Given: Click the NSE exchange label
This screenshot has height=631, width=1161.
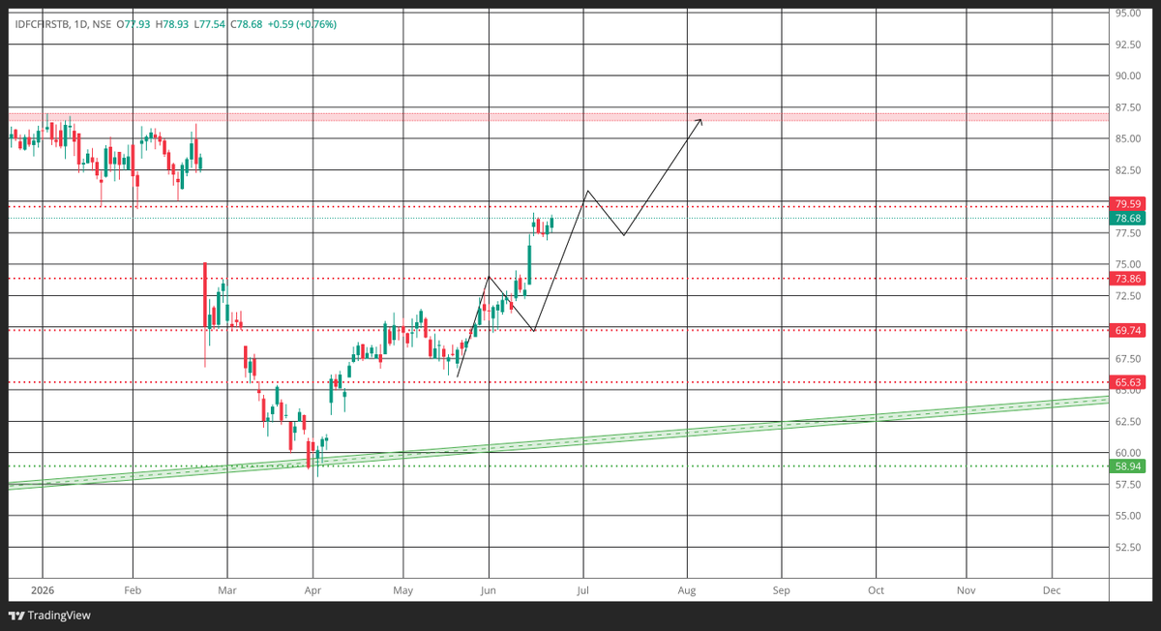Looking at the screenshot, I should (x=103, y=24).
